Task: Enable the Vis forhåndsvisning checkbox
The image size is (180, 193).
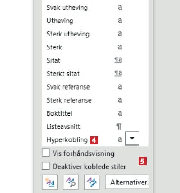Action: (46, 153)
